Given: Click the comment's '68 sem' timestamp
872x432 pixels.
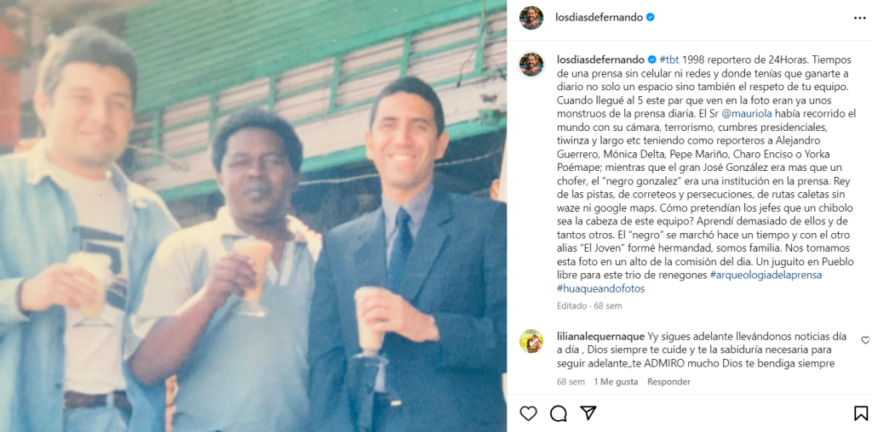Looking at the screenshot, I should (571, 382).
